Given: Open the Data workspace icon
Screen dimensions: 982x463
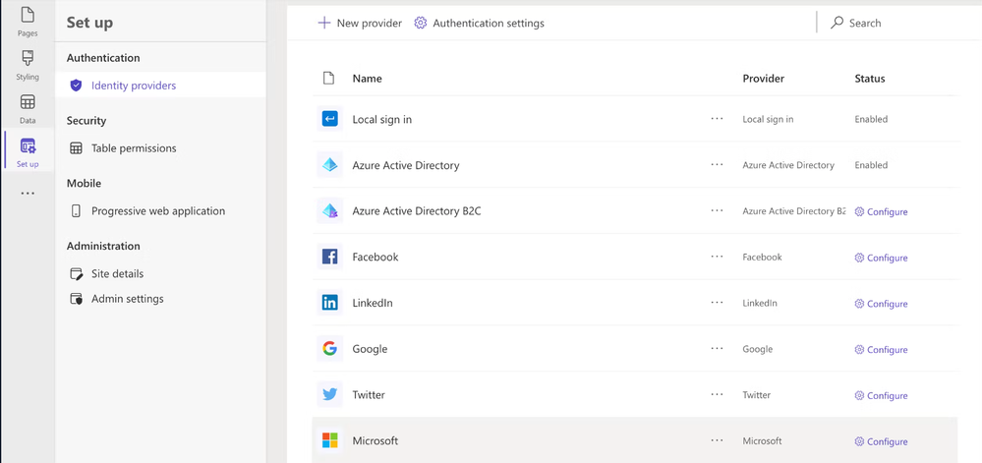Looking at the screenshot, I should [28, 108].
